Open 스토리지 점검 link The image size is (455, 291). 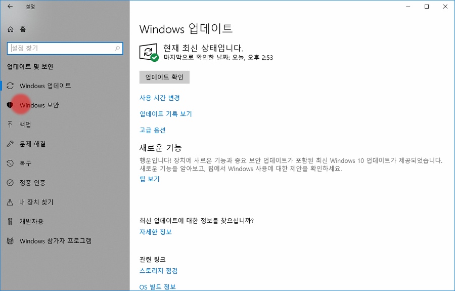click(158, 271)
